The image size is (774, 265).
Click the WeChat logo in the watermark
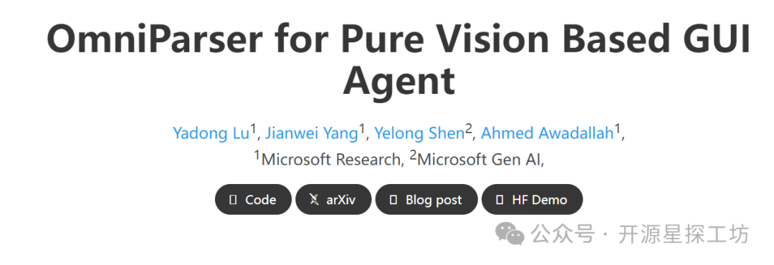[x=510, y=233]
